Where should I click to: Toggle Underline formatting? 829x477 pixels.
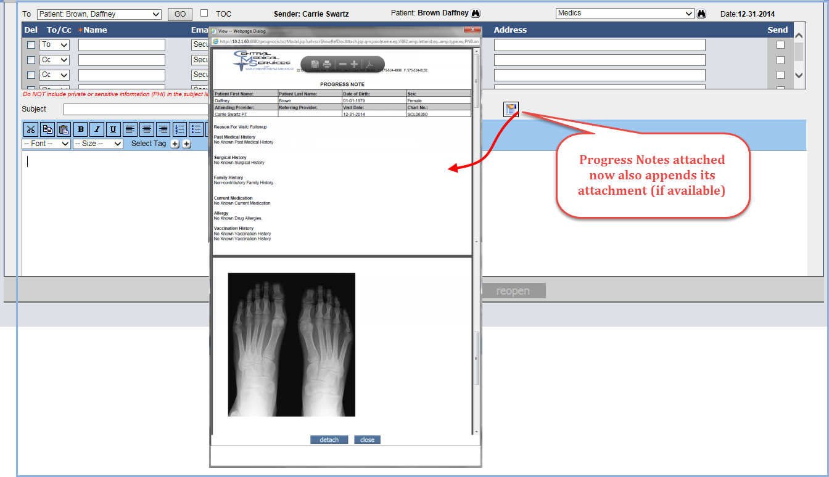113,129
